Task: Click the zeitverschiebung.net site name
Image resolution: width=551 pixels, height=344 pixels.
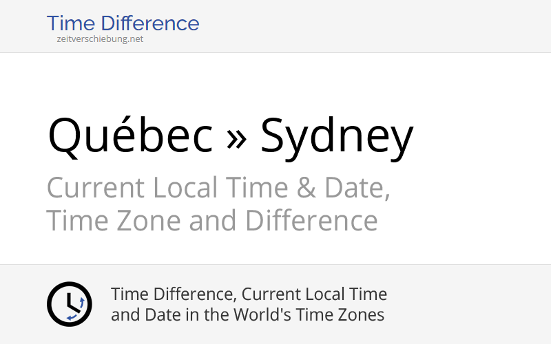Action: coord(100,39)
